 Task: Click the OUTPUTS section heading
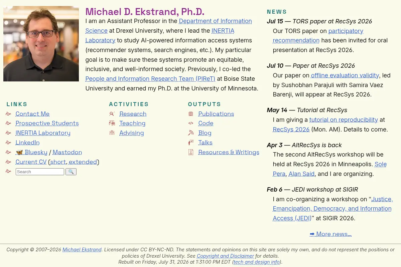[x=205, y=104]
